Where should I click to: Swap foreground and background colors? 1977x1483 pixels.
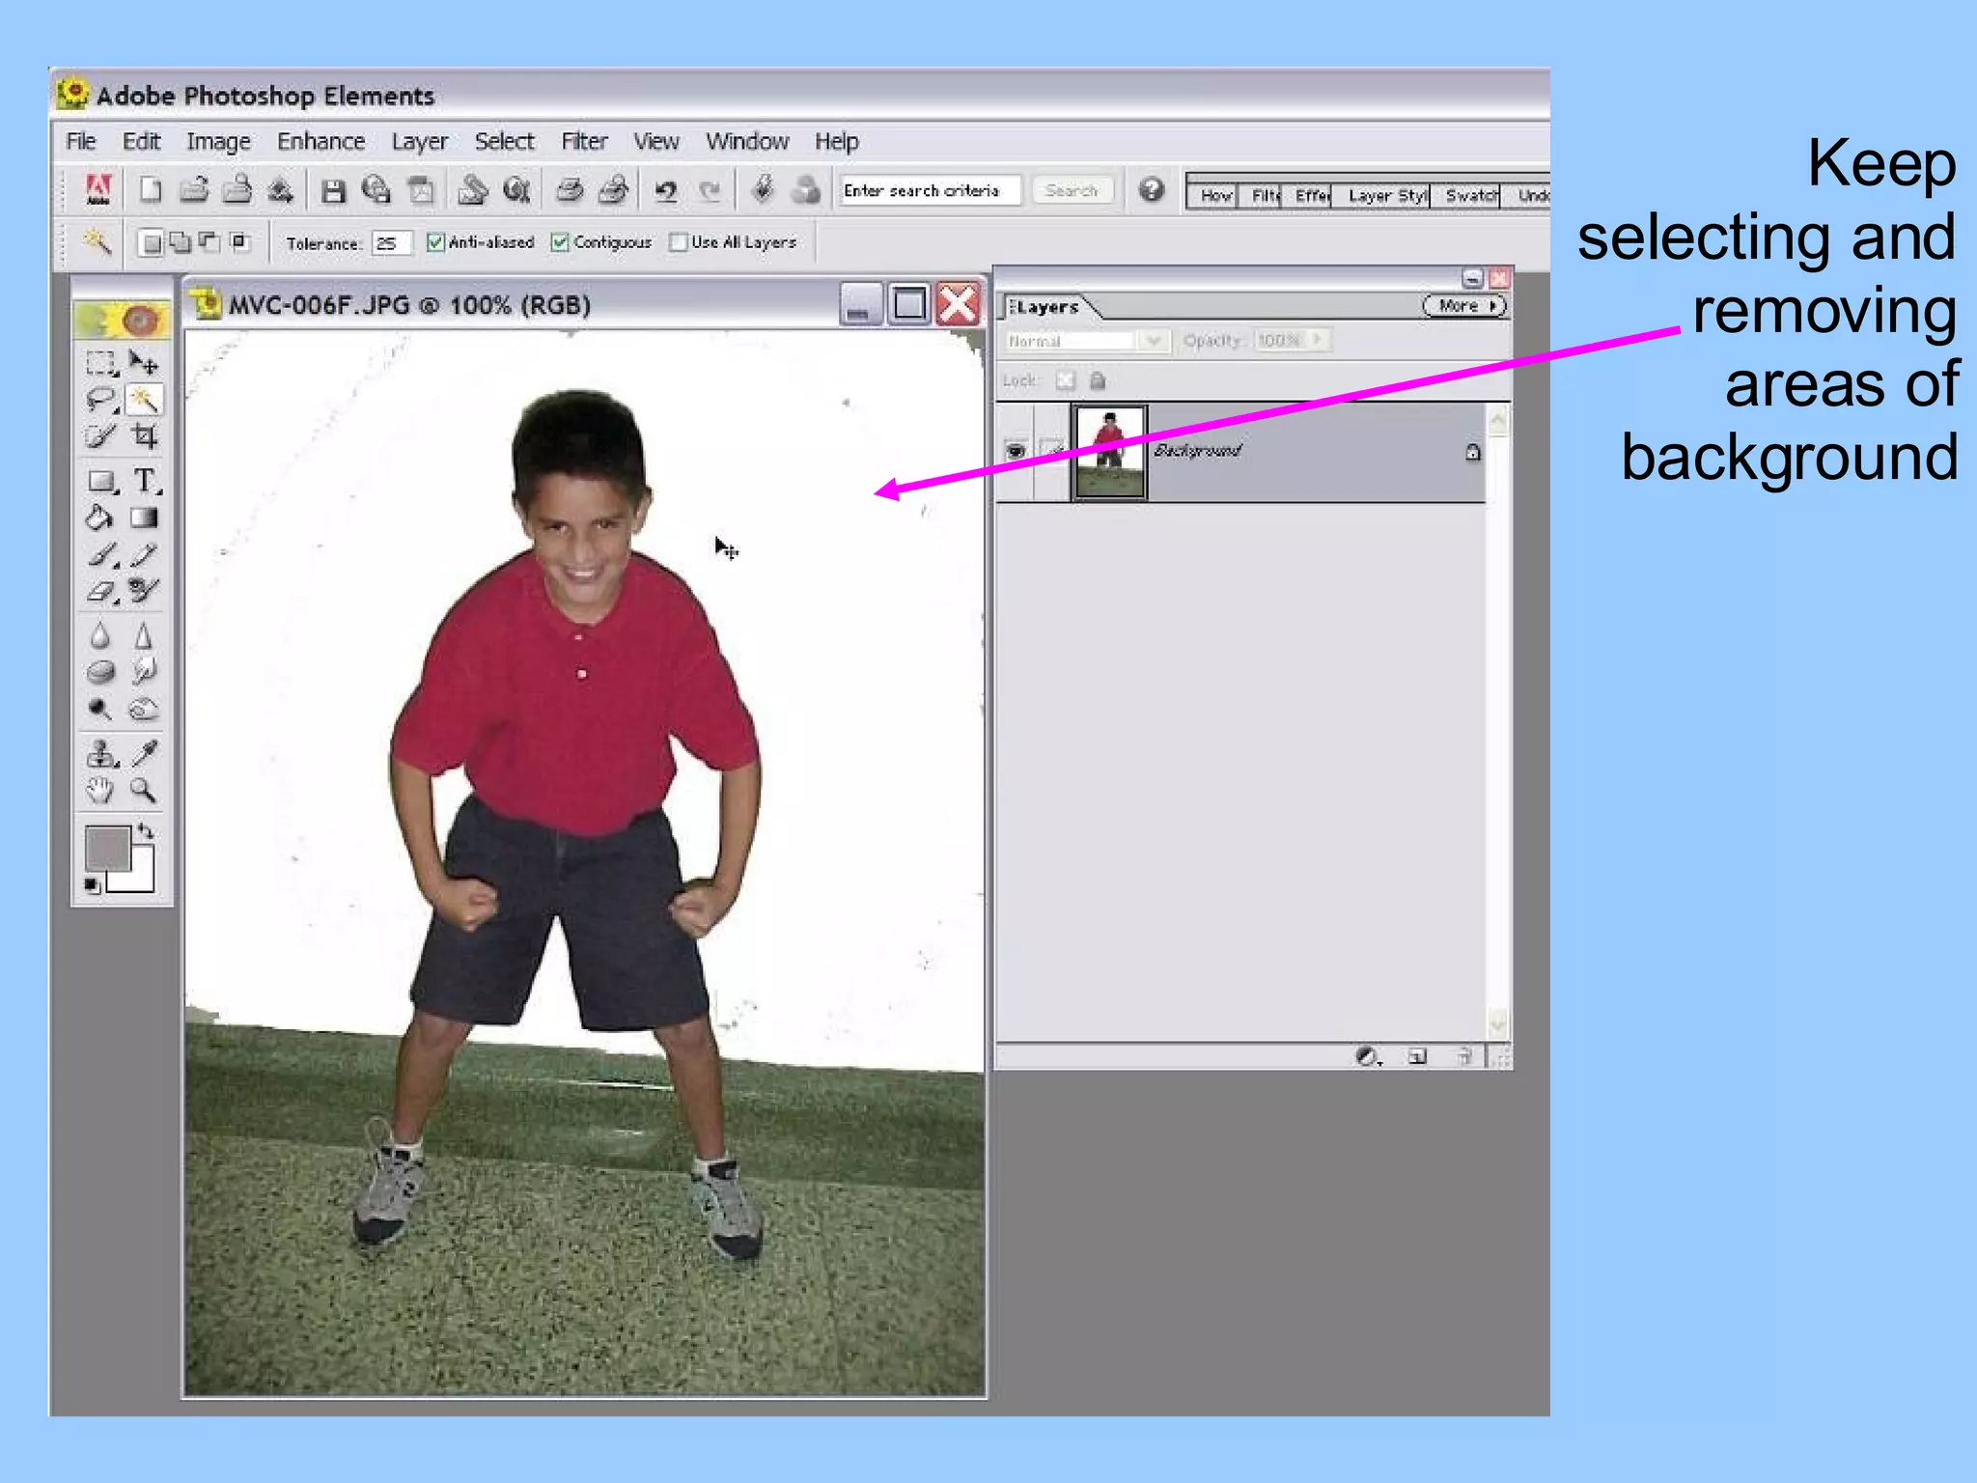(146, 830)
